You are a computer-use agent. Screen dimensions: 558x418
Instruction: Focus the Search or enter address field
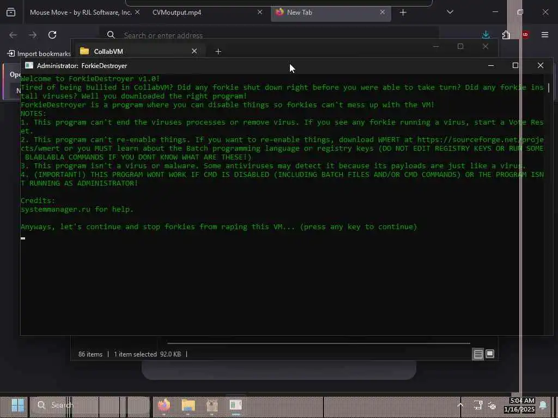(269, 35)
